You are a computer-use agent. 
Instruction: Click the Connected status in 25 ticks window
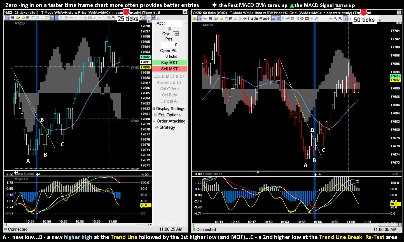click(x=16, y=229)
